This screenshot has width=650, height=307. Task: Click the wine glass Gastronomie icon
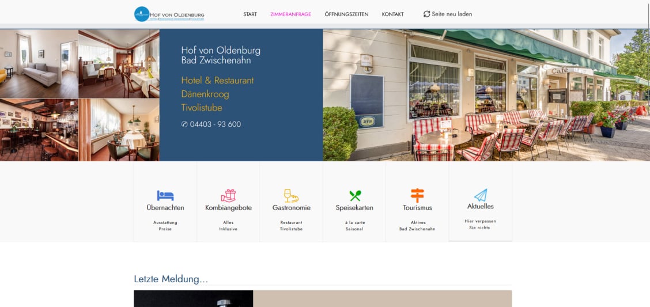click(x=291, y=196)
